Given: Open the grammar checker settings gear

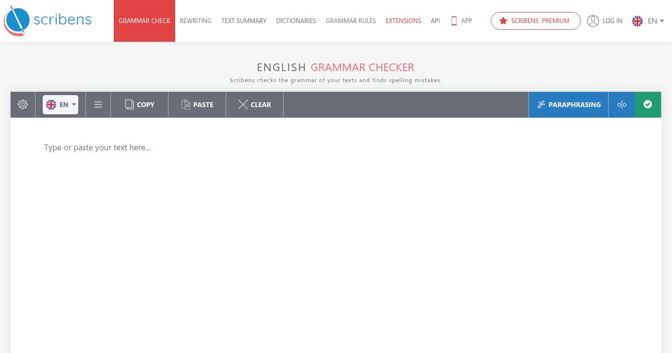Looking at the screenshot, I should [x=23, y=104].
